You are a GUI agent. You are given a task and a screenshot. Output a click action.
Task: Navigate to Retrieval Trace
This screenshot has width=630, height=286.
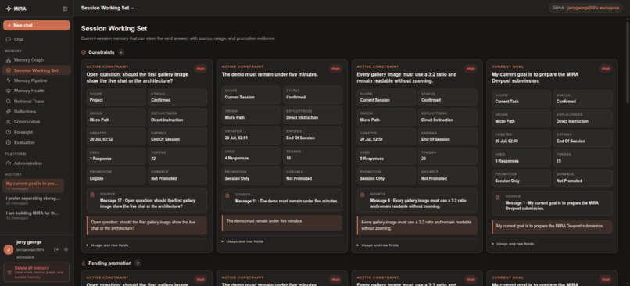pyautogui.click(x=37, y=102)
